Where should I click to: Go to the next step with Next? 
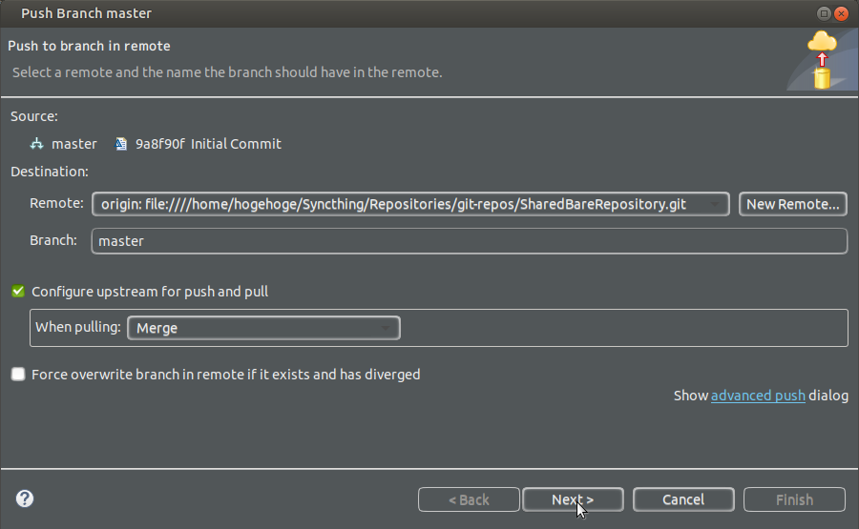pos(573,499)
